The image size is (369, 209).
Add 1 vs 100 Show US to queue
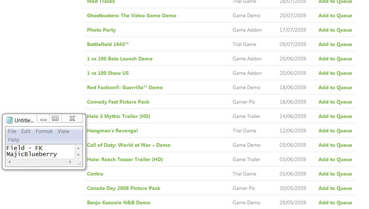(x=335, y=73)
